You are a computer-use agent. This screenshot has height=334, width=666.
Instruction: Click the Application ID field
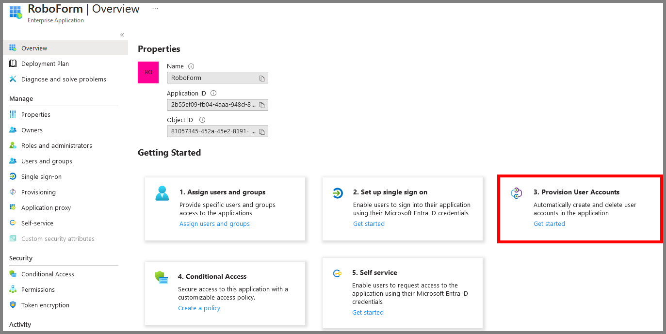pyautogui.click(x=217, y=105)
